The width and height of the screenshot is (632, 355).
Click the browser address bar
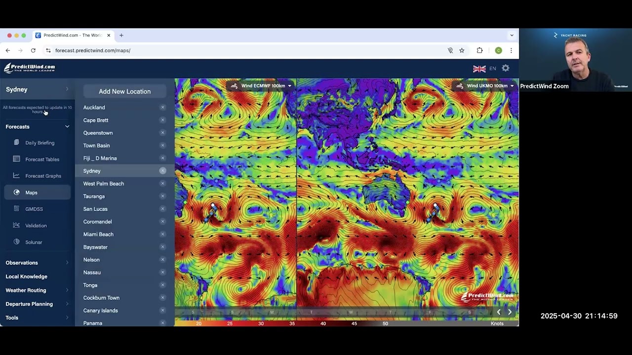coord(247,50)
